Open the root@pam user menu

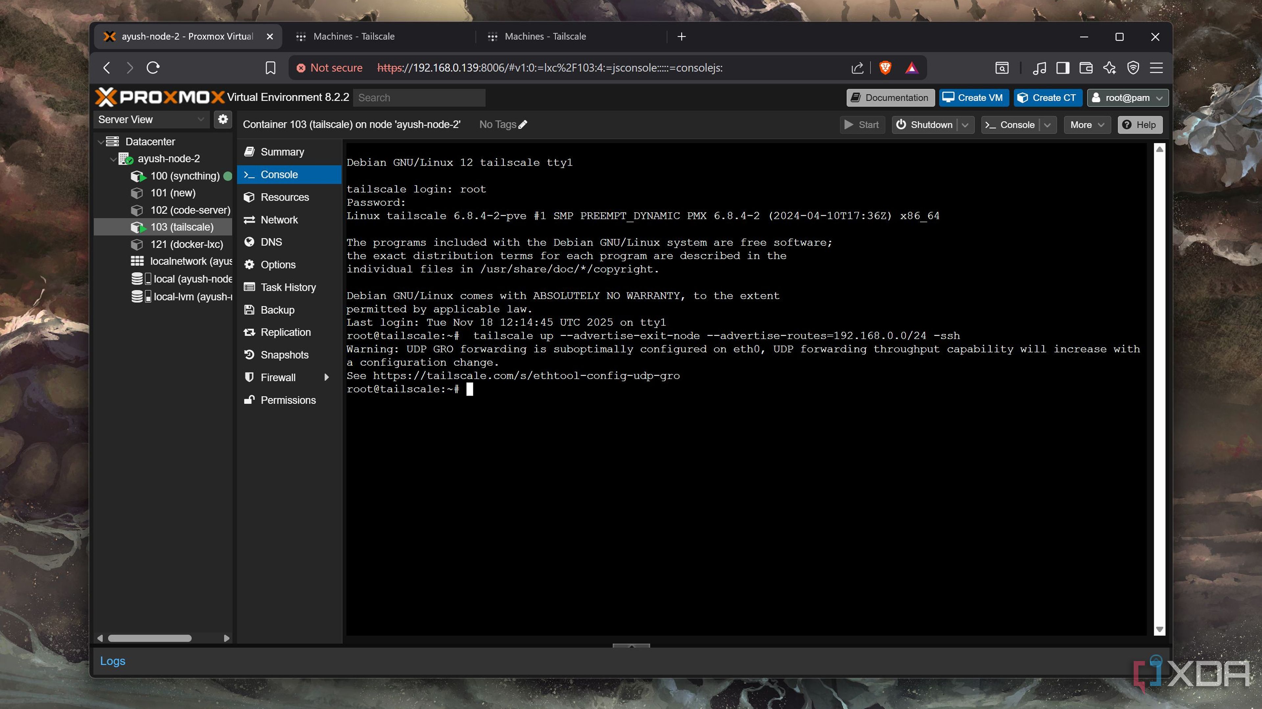coord(1127,97)
